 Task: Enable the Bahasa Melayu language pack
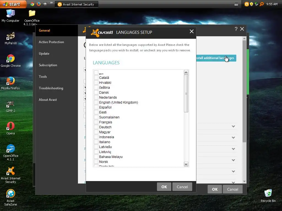[x=96, y=156]
